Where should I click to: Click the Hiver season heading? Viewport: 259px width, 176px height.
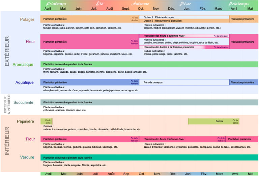pyautogui.click(x=185, y=4)
